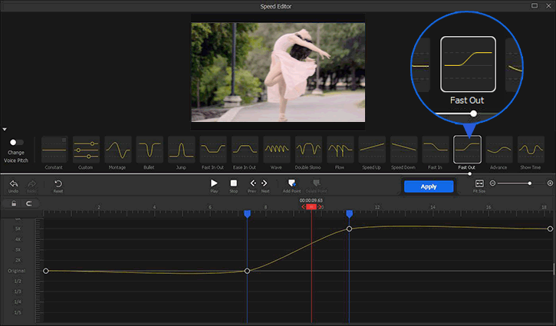Image resolution: width=556 pixels, height=326 pixels.
Task: Toggle the Change Voice Pitch switch
Action: [15, 142]
